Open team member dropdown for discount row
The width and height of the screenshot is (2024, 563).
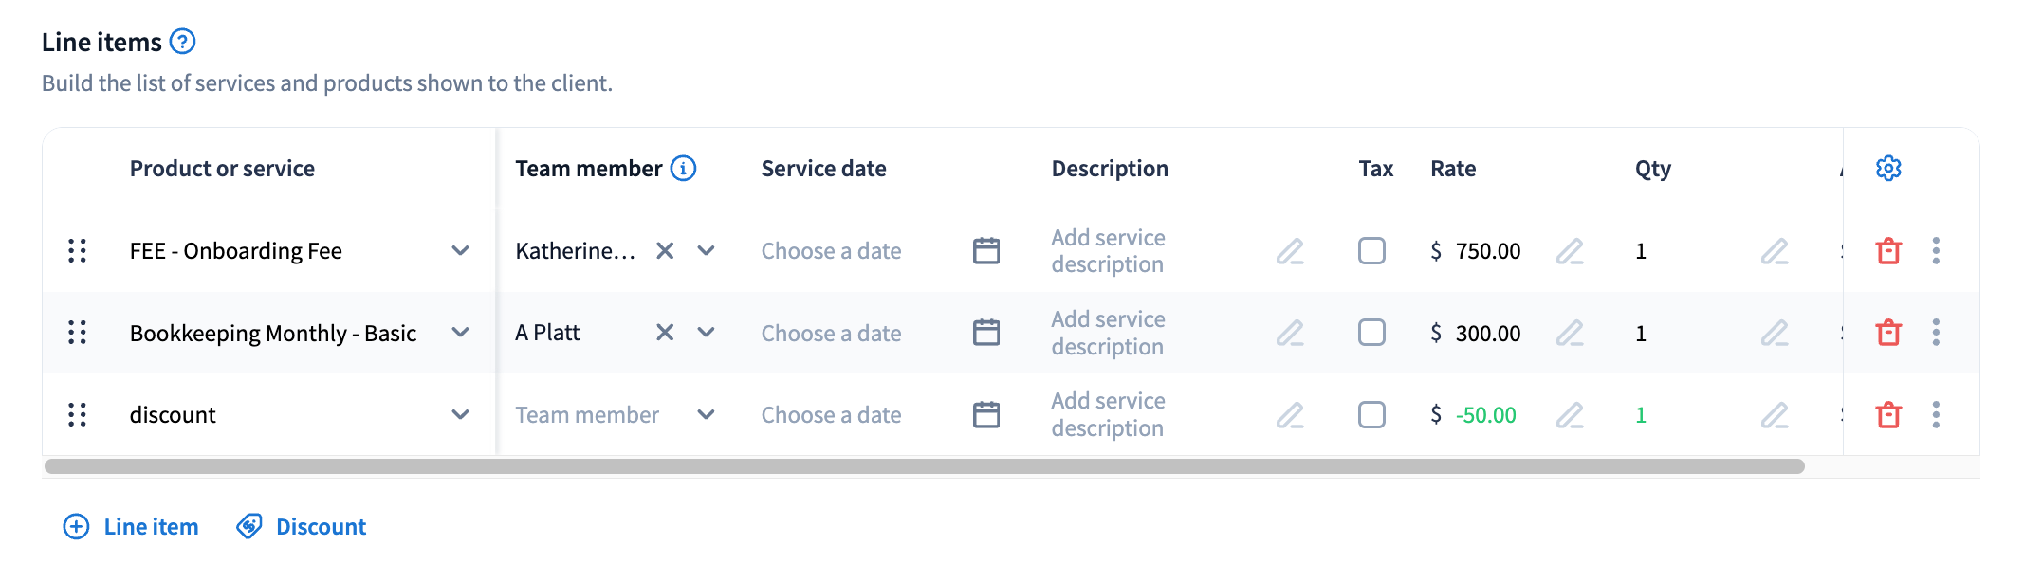[x=706, y=415]
